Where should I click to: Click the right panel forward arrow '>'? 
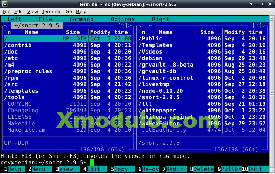point(264,26)
